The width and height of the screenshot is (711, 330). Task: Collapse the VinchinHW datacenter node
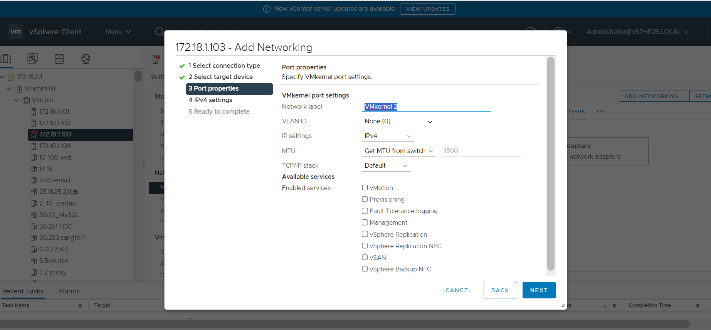tap(9, 89)
